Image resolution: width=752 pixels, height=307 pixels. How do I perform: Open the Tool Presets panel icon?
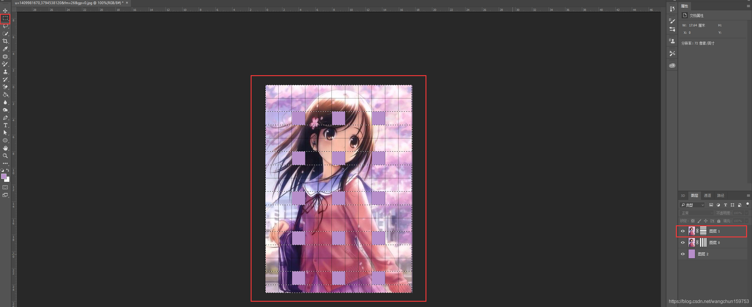672,53
